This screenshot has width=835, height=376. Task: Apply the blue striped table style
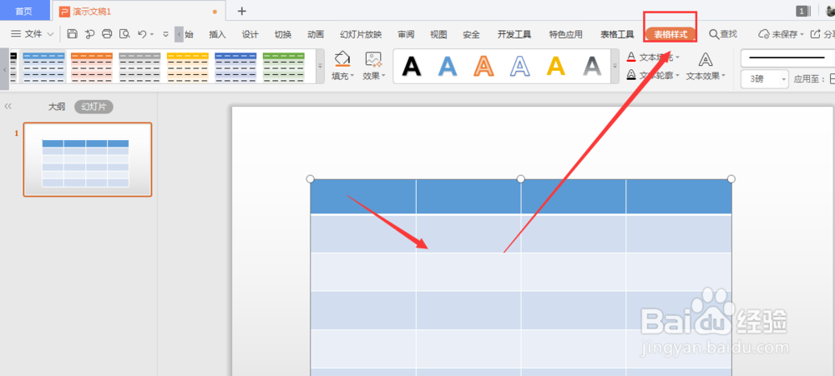click(43, 67)
